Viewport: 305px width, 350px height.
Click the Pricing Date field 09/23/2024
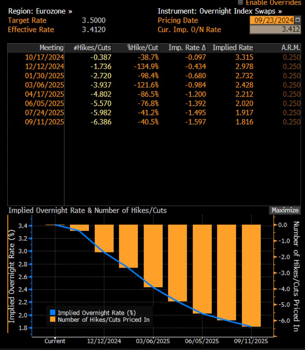272,20
